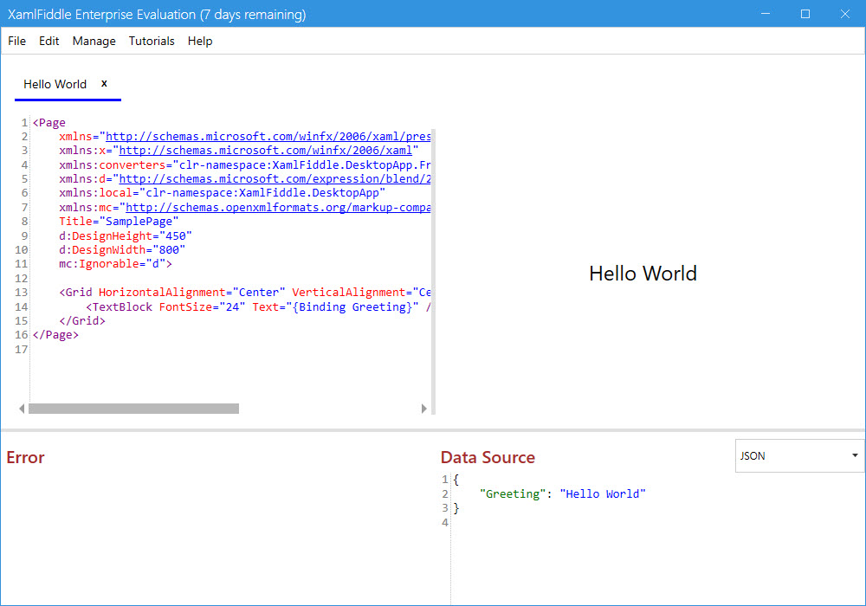This screenshot has height=606, width=866.
Task: Click the right arrow of editor scrollbar
Action: pos(423,408)
